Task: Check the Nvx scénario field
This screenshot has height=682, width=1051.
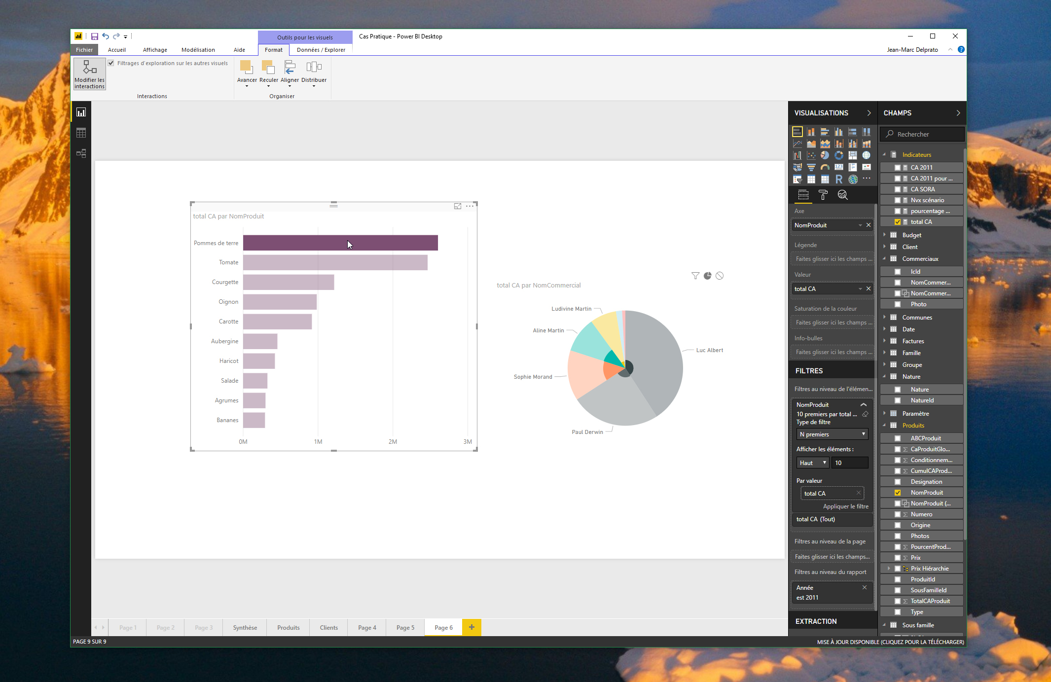Action: tap(898, 200)
